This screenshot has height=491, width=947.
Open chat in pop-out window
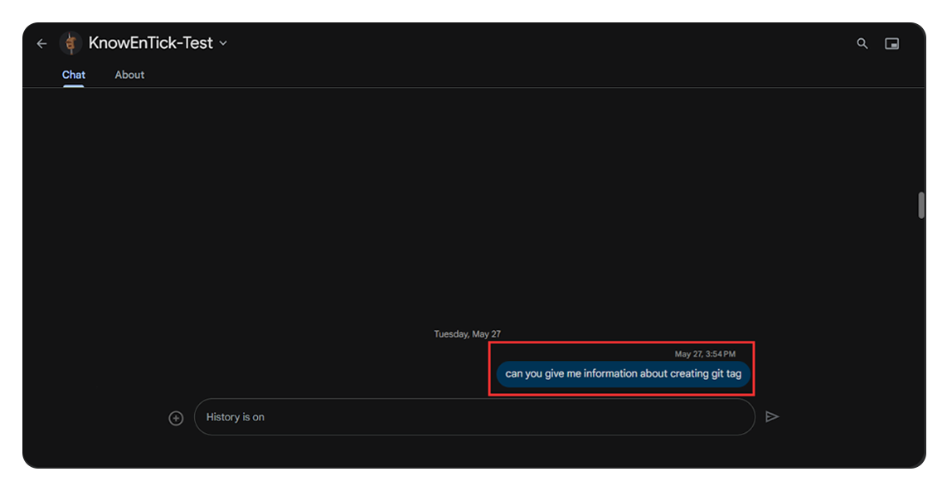[891, 44]
